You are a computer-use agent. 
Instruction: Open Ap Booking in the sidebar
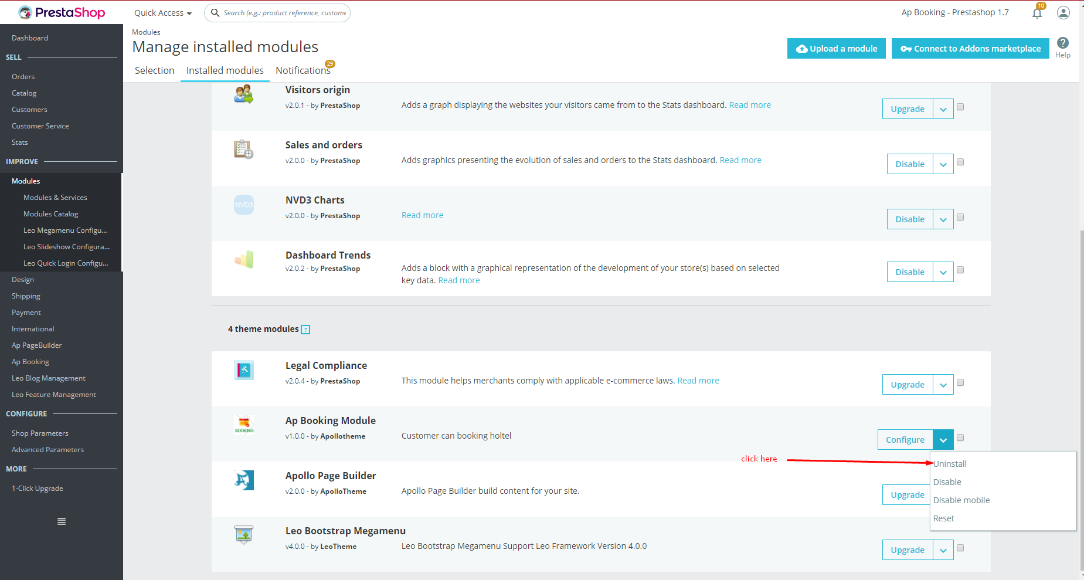point(30,362)
